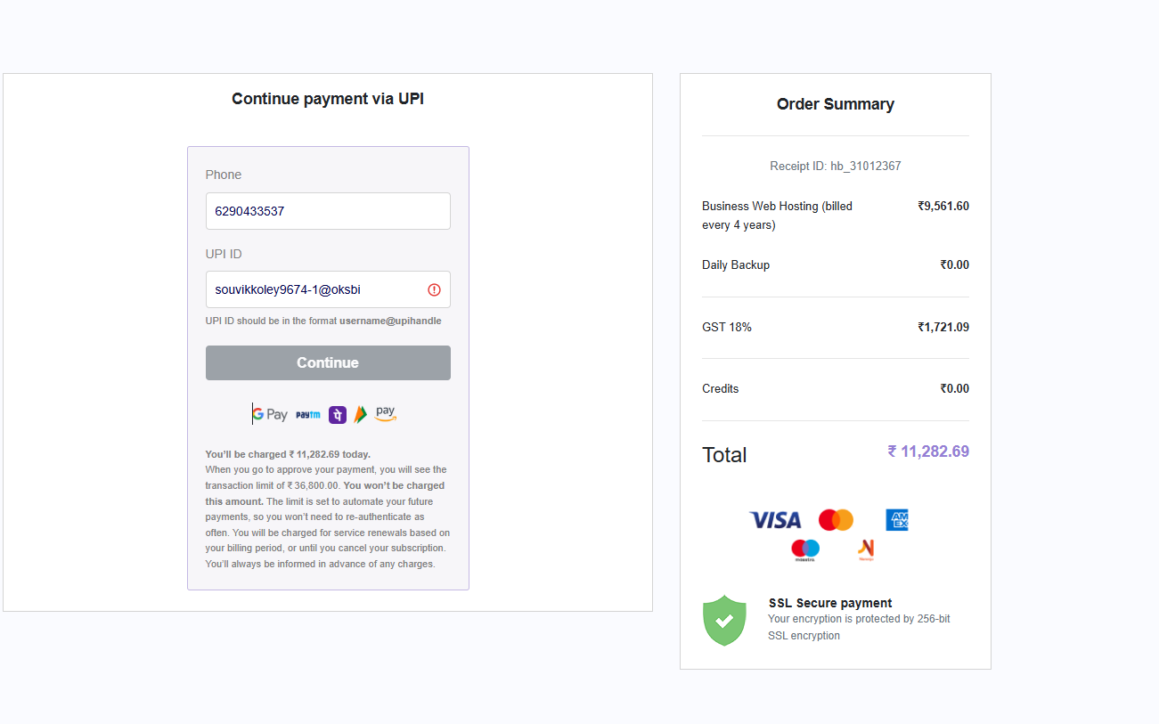Click the Amazon Pay logo
The height and width of the screenshot is (724, 1159).
pyautogui.click(x=386, y=414)
